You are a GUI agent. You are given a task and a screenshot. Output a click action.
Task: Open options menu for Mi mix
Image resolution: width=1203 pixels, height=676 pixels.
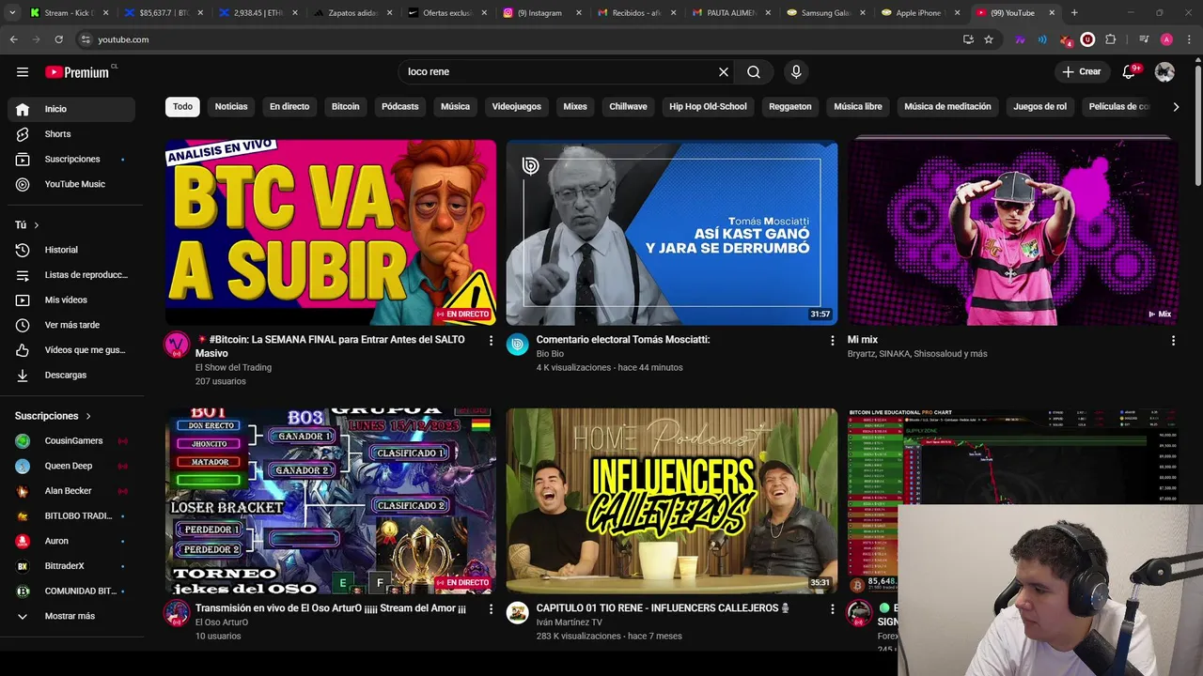coord(1173,340)
